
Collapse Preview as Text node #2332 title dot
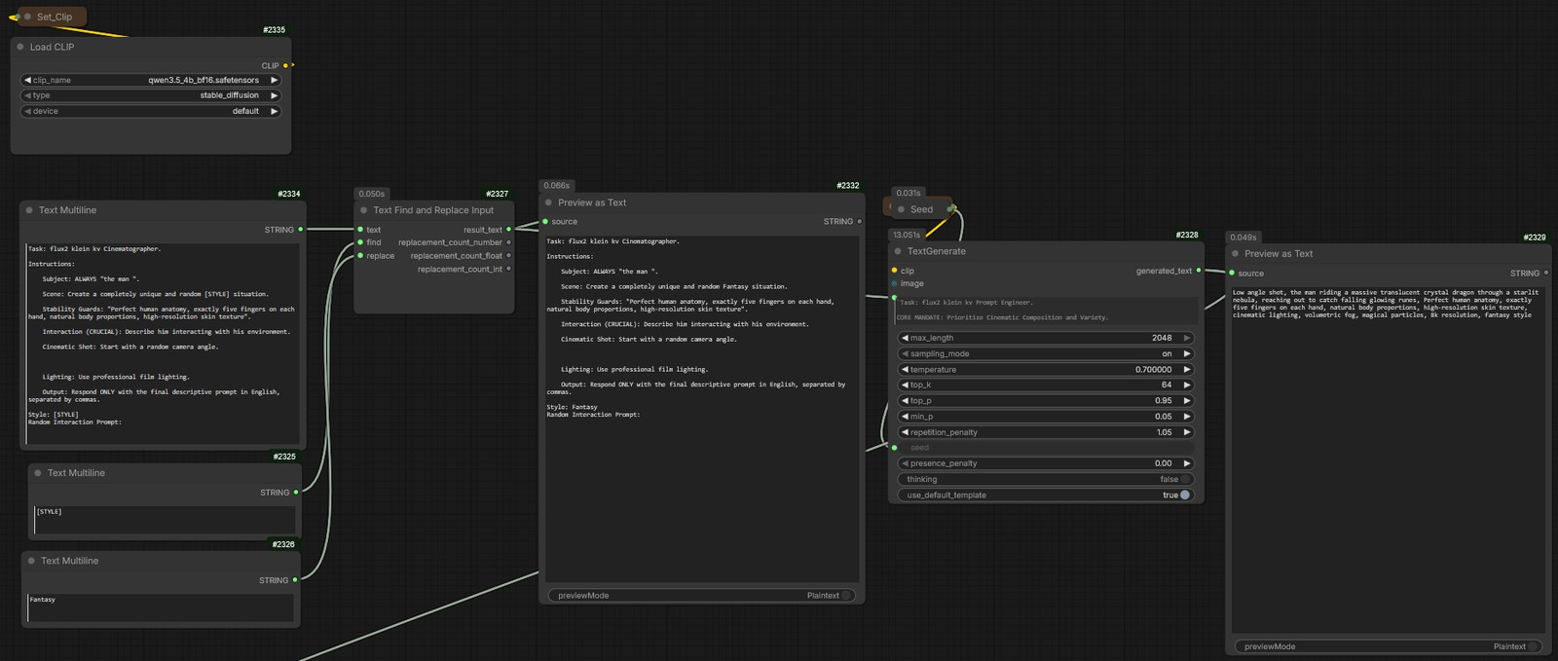[548, 202]
